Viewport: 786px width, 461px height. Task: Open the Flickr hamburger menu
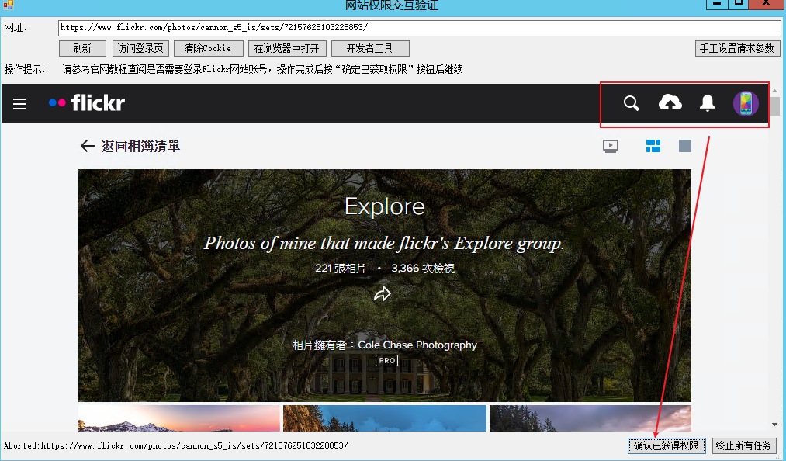(x=19, y=104)
